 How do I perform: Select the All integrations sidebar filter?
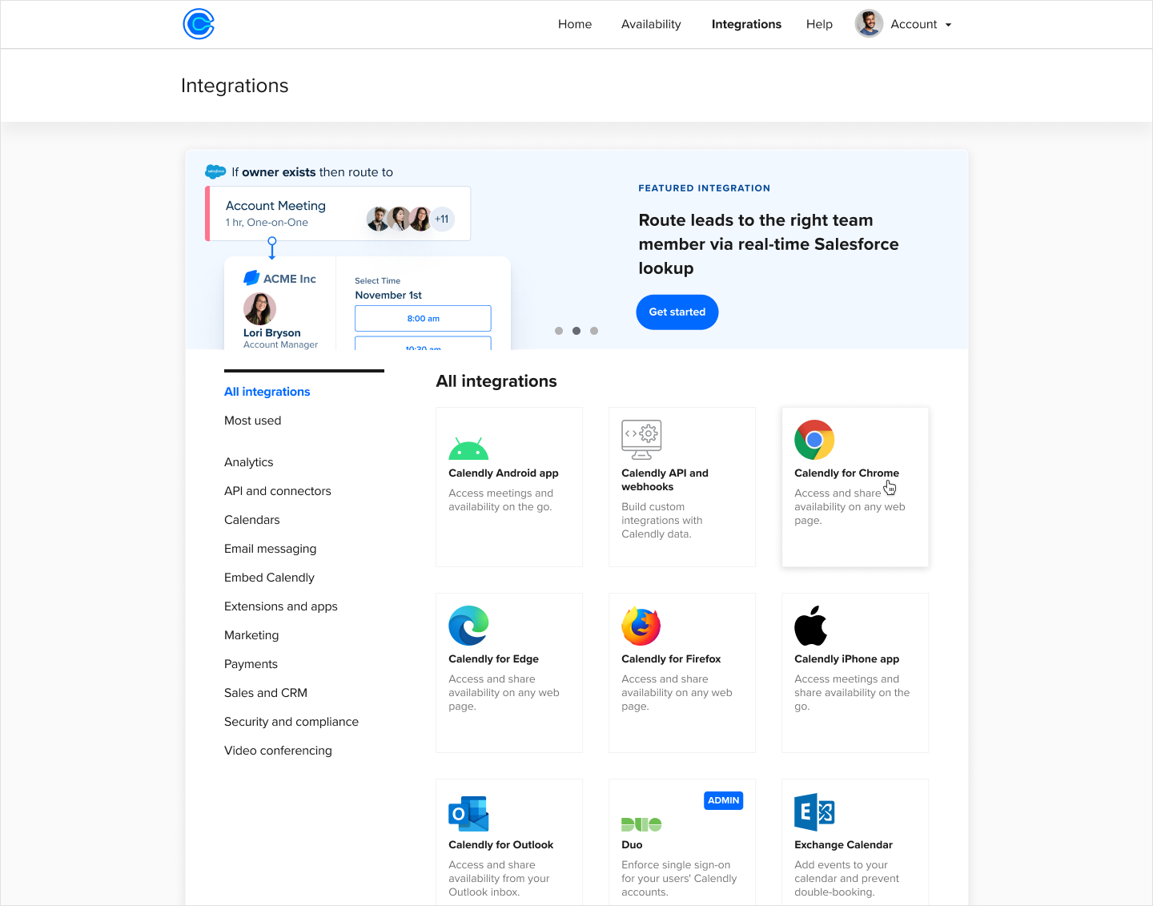pos(267,392)
